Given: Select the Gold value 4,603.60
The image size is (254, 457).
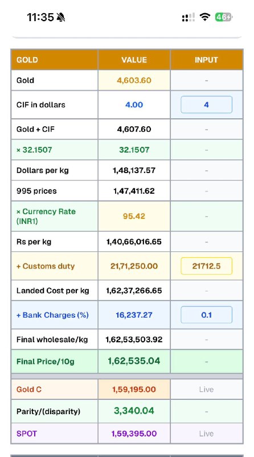Looking at the screenshot, I should [134, 80].
